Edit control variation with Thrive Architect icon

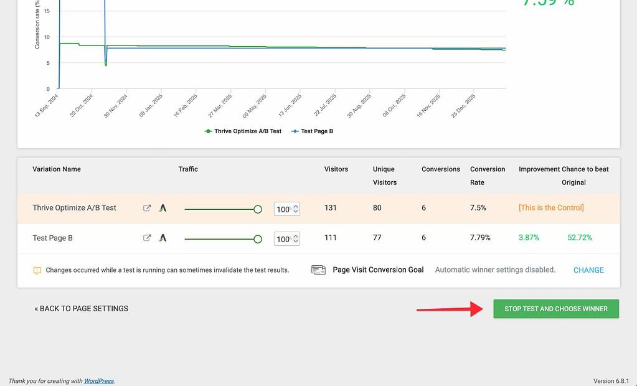point(163,208)
